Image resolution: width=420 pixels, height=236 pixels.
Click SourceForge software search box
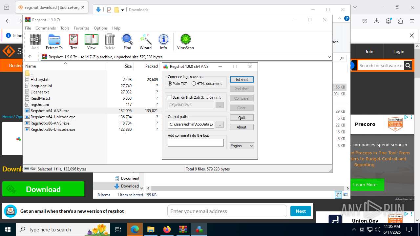coord(381,66)
